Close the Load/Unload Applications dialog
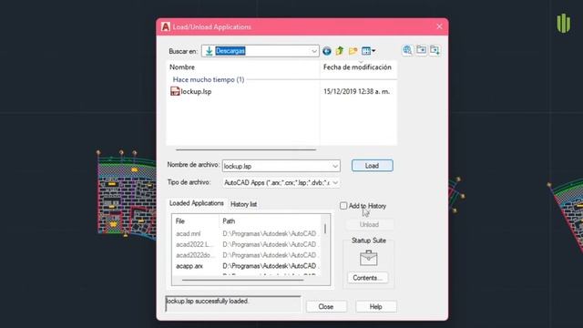Viewport: 583px width, 328px height. pyautogui.click(x=439, y=26)
